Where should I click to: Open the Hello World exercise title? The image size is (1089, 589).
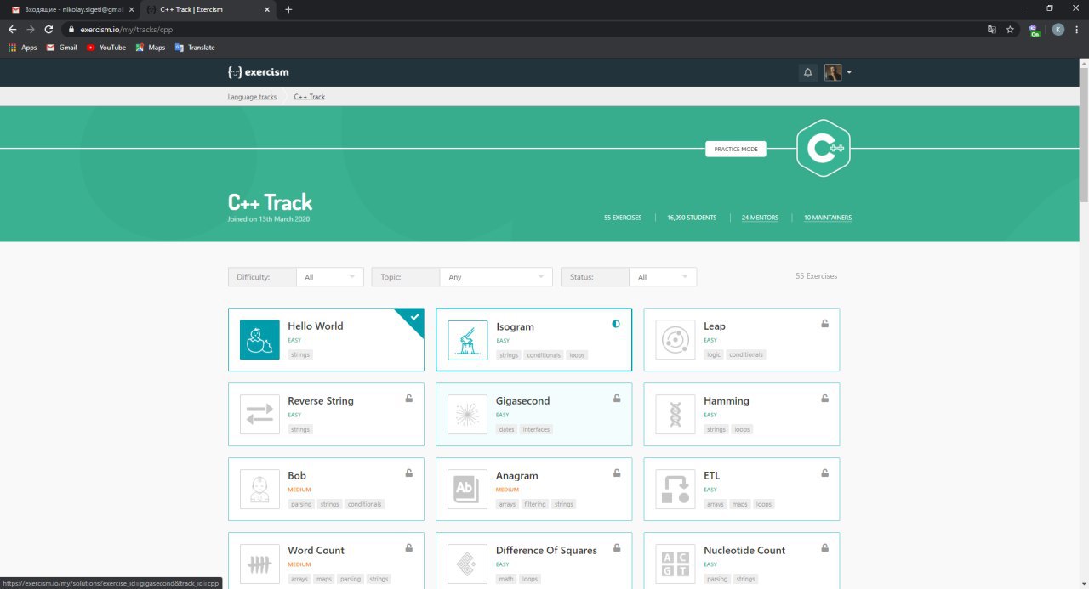(316, 326)
